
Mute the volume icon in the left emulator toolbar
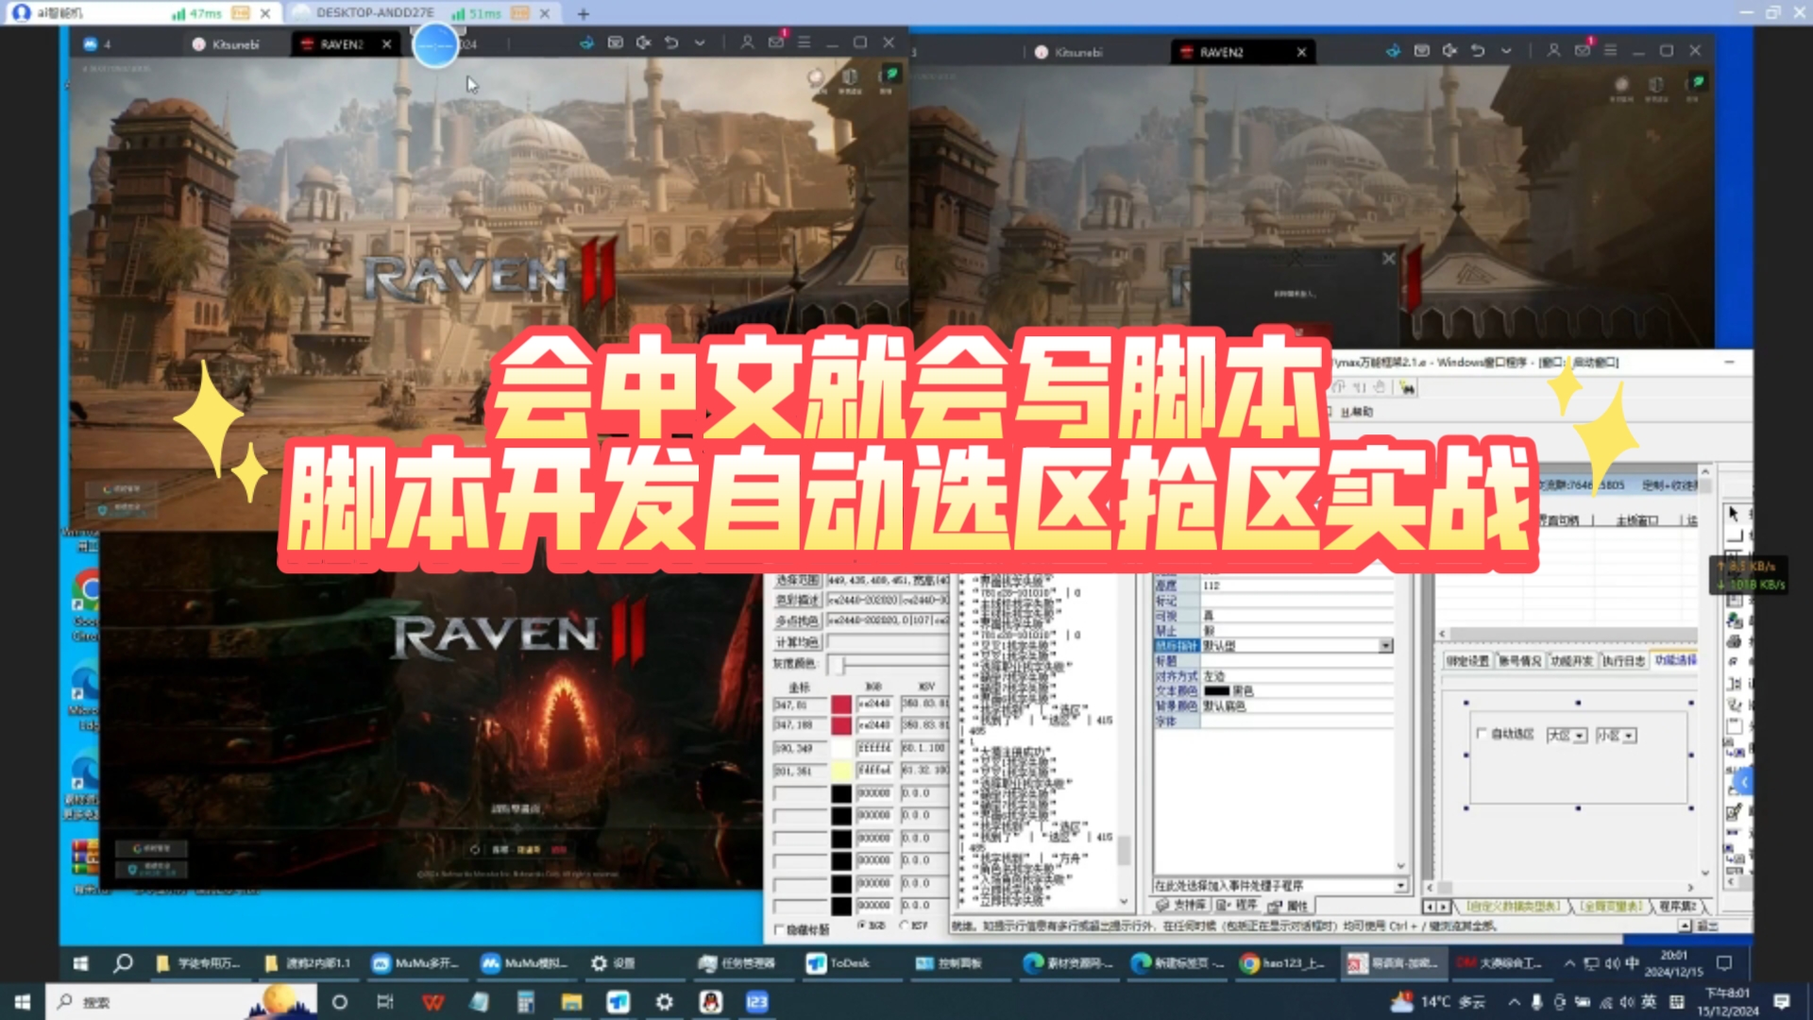click(x=643, y=42)
